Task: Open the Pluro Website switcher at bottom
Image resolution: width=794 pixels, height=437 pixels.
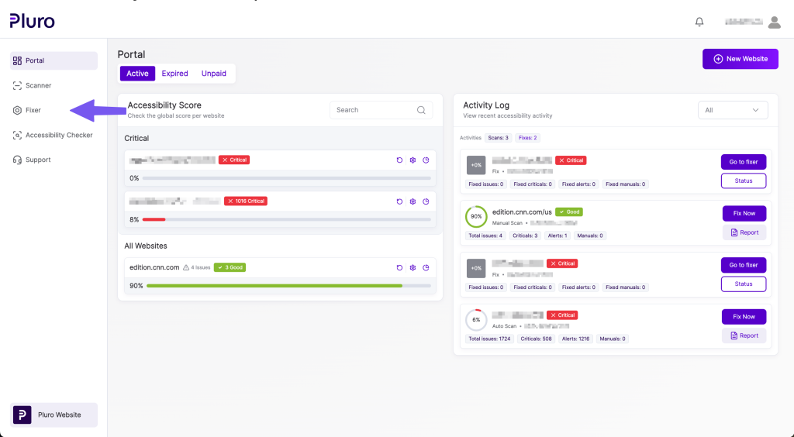Action: point(54,415)
